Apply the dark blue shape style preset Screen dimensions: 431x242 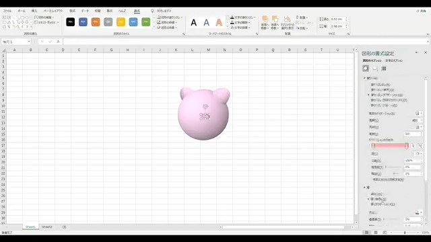(83, 22)
